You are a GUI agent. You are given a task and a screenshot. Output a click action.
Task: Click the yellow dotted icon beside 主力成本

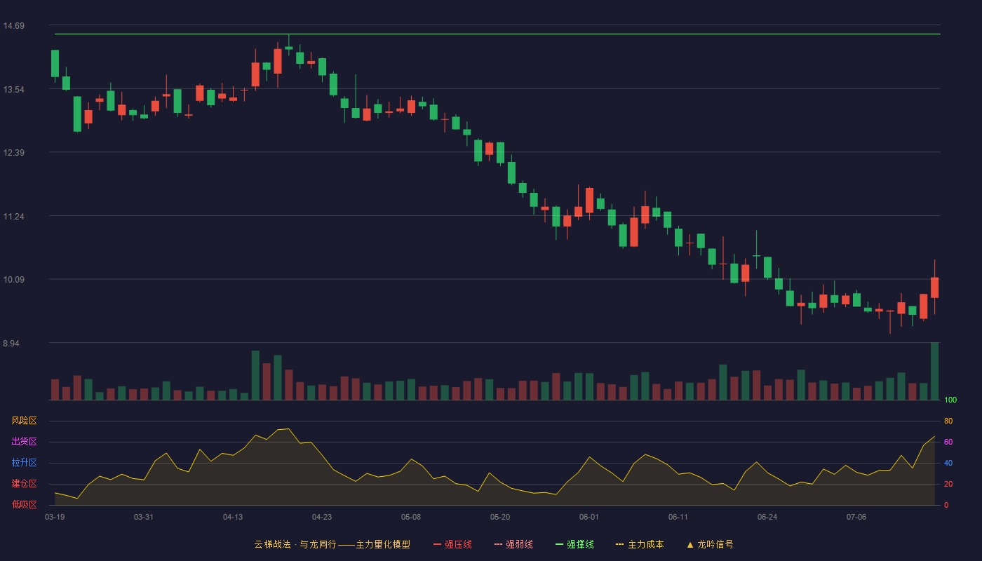(x=619, y=544)
